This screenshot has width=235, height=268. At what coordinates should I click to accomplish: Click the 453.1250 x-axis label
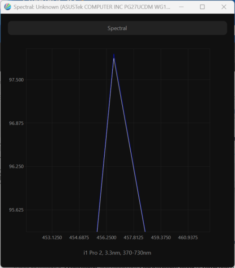point(52,238)
